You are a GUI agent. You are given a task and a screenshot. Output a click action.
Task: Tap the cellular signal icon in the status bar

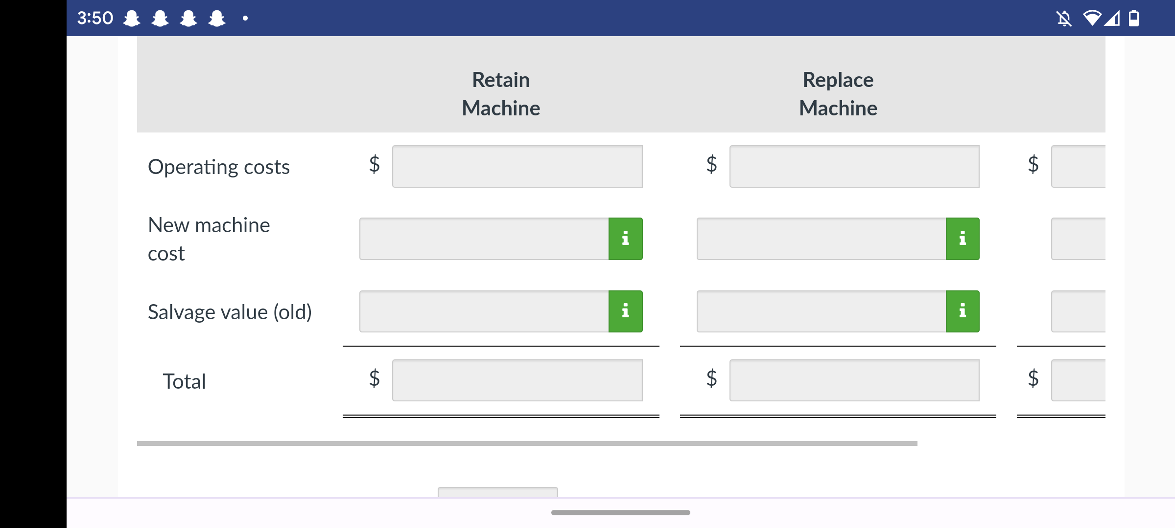pos(1113,18)
